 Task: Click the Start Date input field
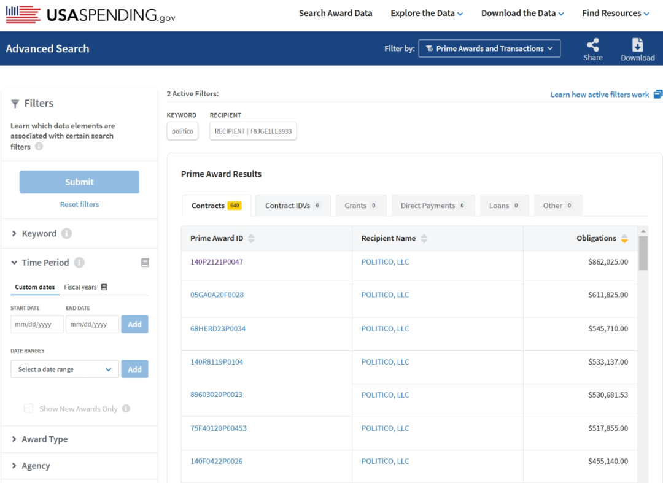pos(37,324)
